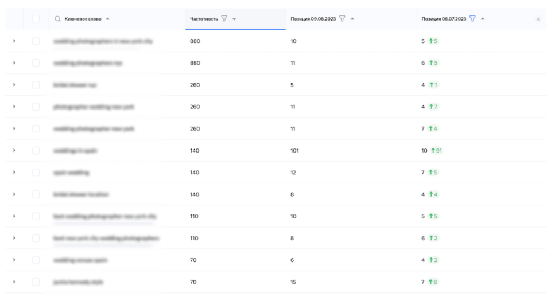Expand the first row with frequency 880
Viewport: 551px width, 301px height.
14,41
